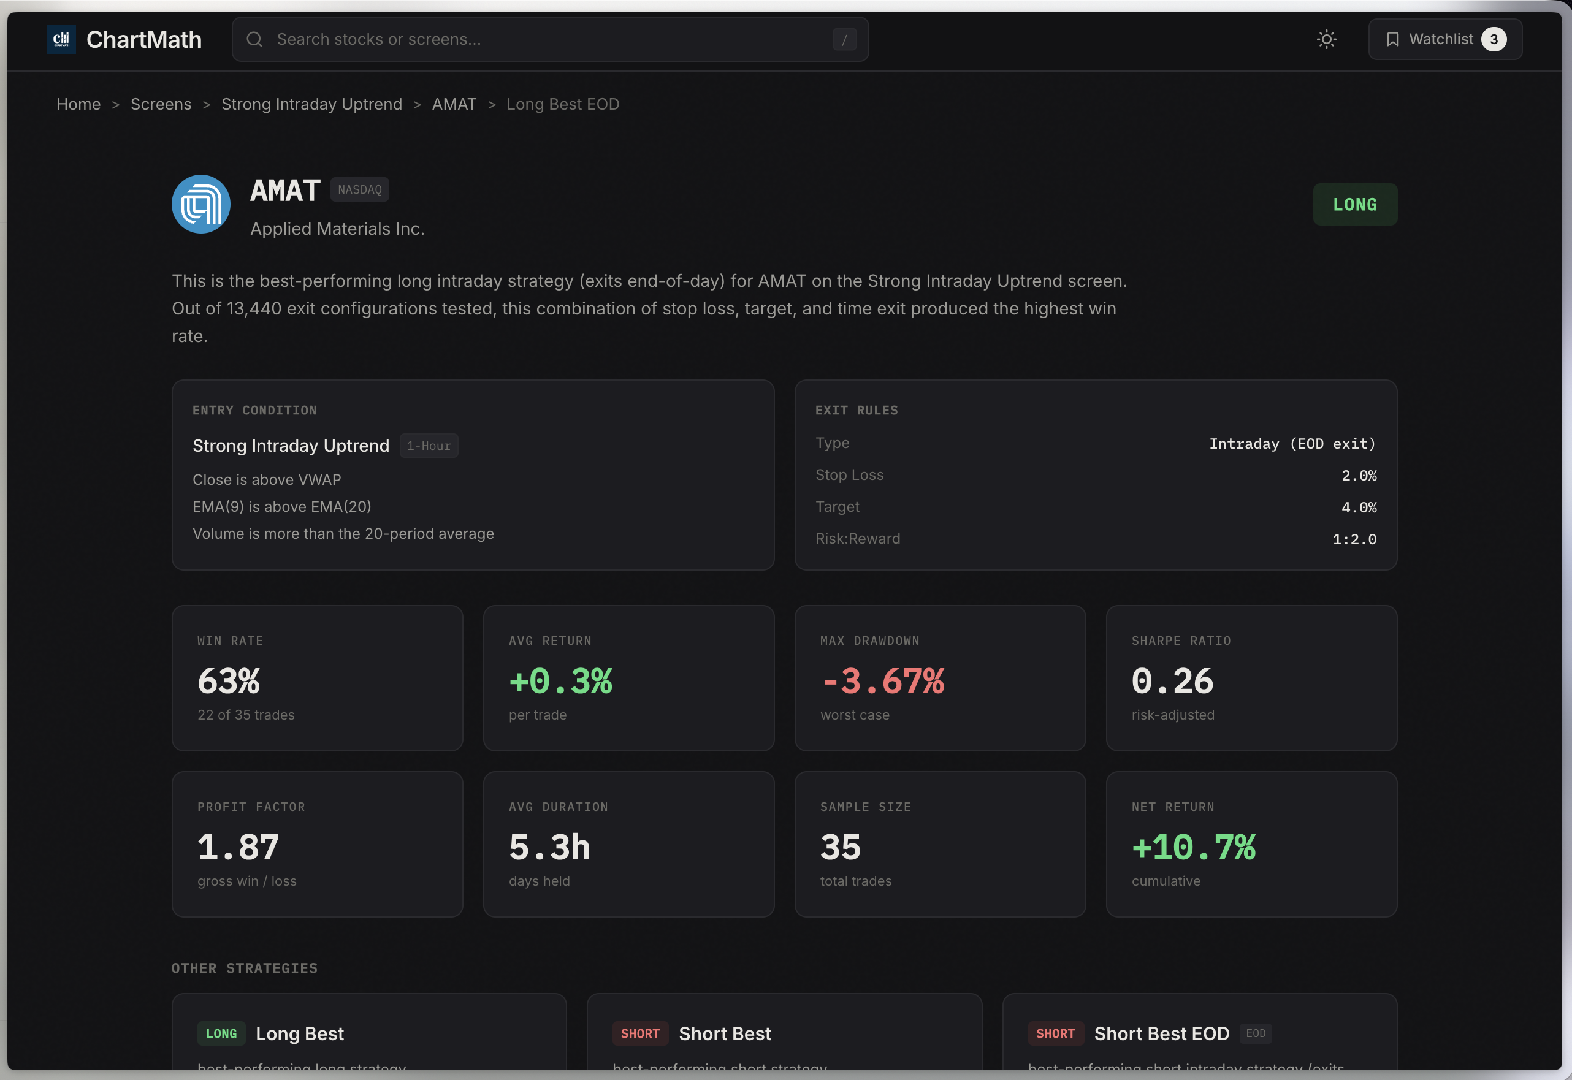This screenshot has height=1080, width=1572.
Task: Click the NASDAQ exchange badge
Action: pos(359,189)
